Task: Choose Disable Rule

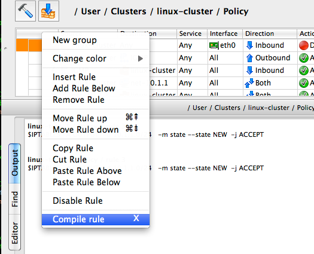Action: point(96,201)
